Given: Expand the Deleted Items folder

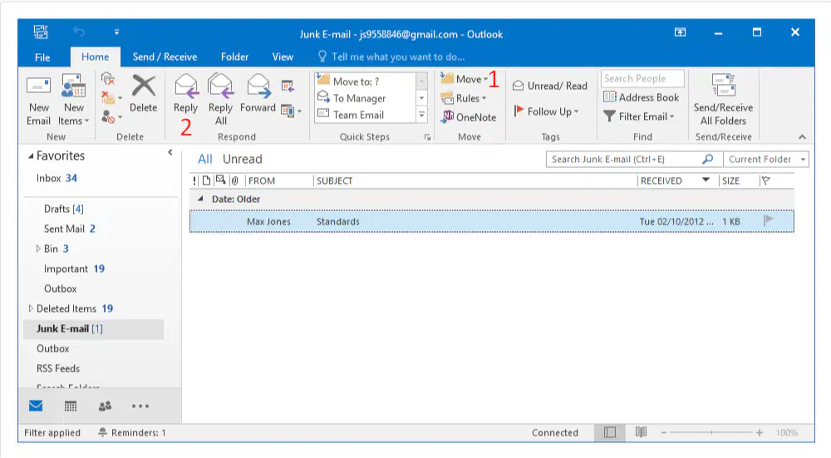Looking at the screenshot, I should pos(30,308).
